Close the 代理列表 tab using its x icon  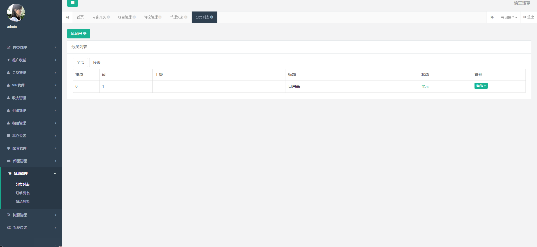coord(186,17)
